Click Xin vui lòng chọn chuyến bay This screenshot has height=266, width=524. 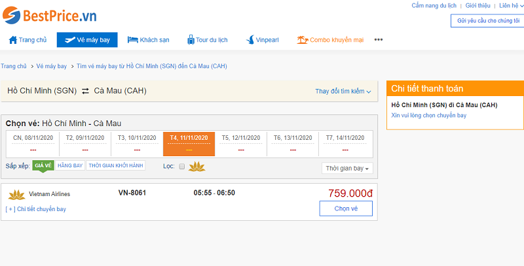coord(429,115)
